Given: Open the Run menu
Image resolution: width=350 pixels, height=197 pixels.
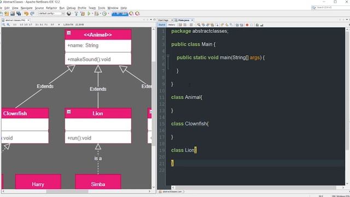Looking at the screenshot, I should coord(62,8).
